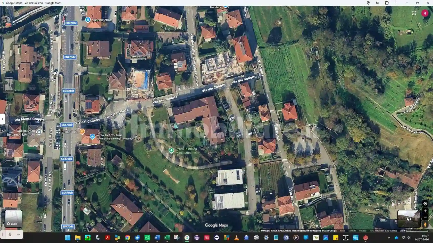433x243 pixels.
Task: Open the clock showing 07:27
Action: click(422, 238)
